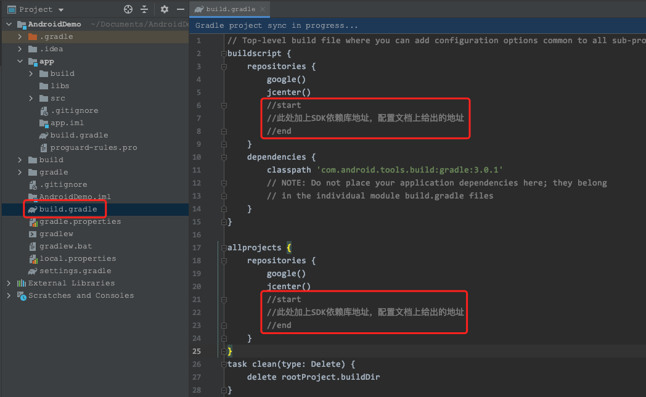Expand the .gradle folder
The width and height of the screenshot is (646, 397).
point(20,36)
